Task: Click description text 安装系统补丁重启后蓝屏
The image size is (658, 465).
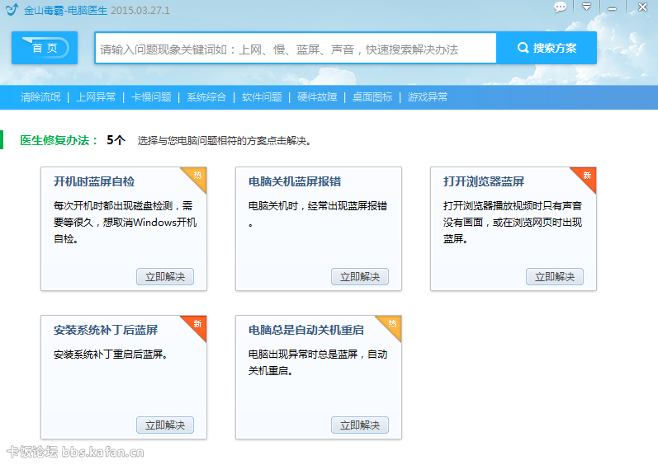Action: pos(111,355)
